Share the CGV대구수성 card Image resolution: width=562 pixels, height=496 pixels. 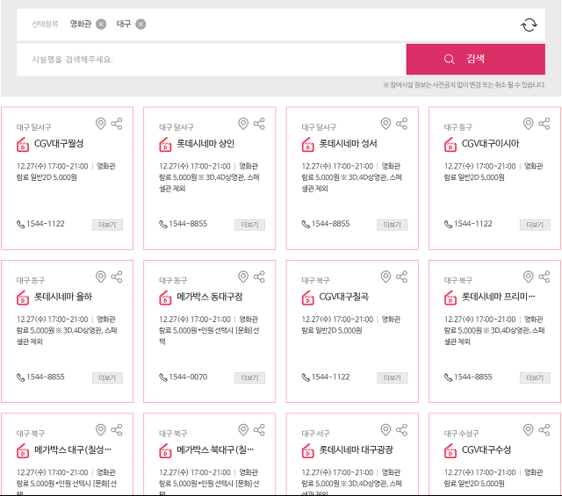(544, 429)
